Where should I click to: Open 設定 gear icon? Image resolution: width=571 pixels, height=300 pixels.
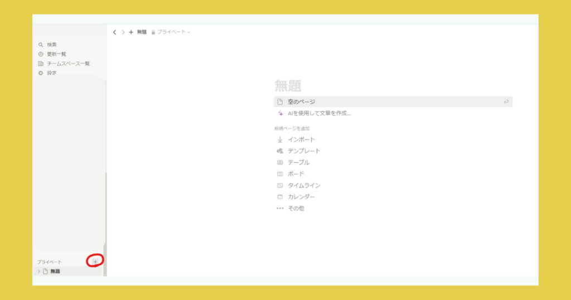tap(41, 73)
